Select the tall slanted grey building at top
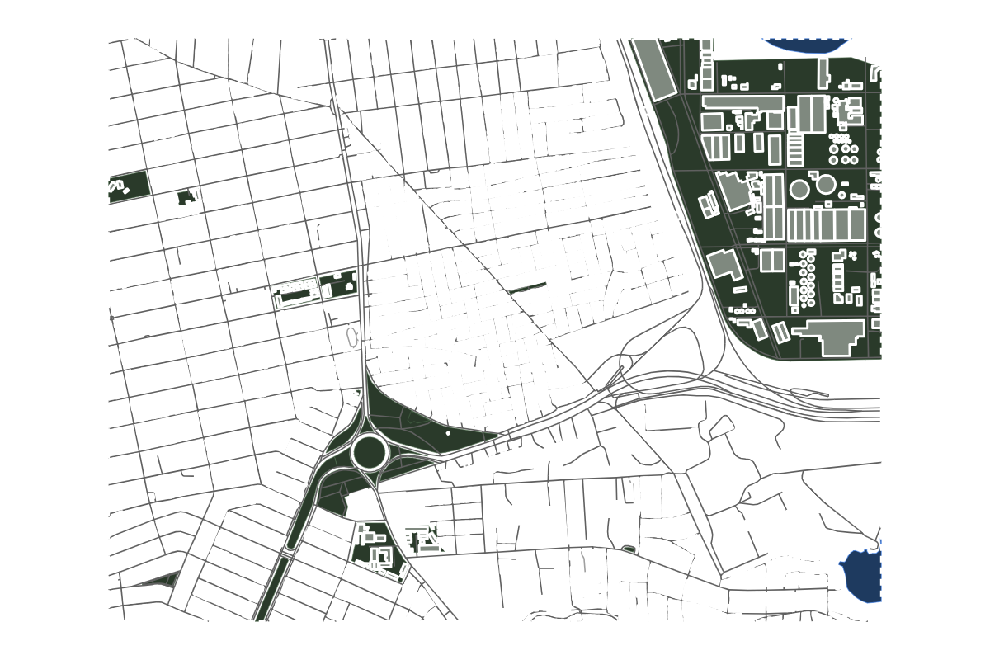Viewport: 990px width, 660px height. 654,69
